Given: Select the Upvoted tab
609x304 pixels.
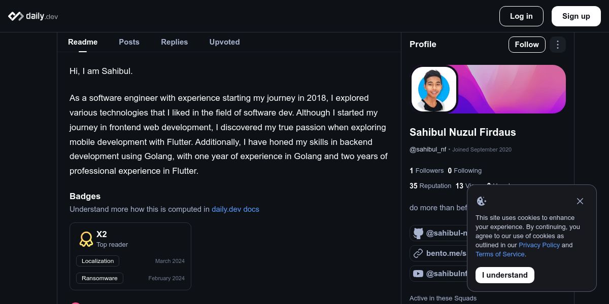Looking at the screenshot, I should click(x=224, y=42).
